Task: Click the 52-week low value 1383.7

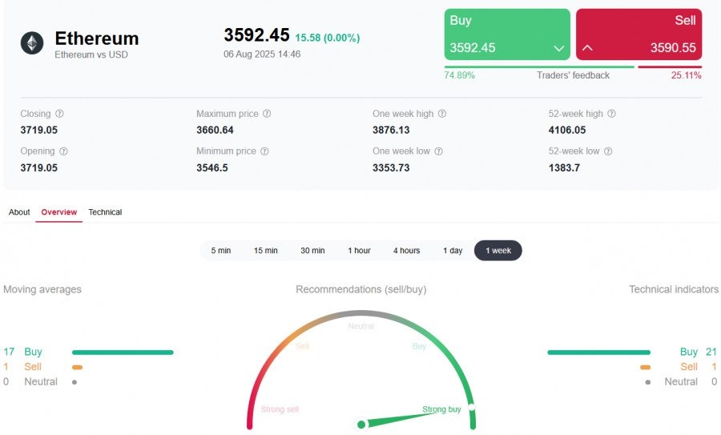Action: [564, 168]
